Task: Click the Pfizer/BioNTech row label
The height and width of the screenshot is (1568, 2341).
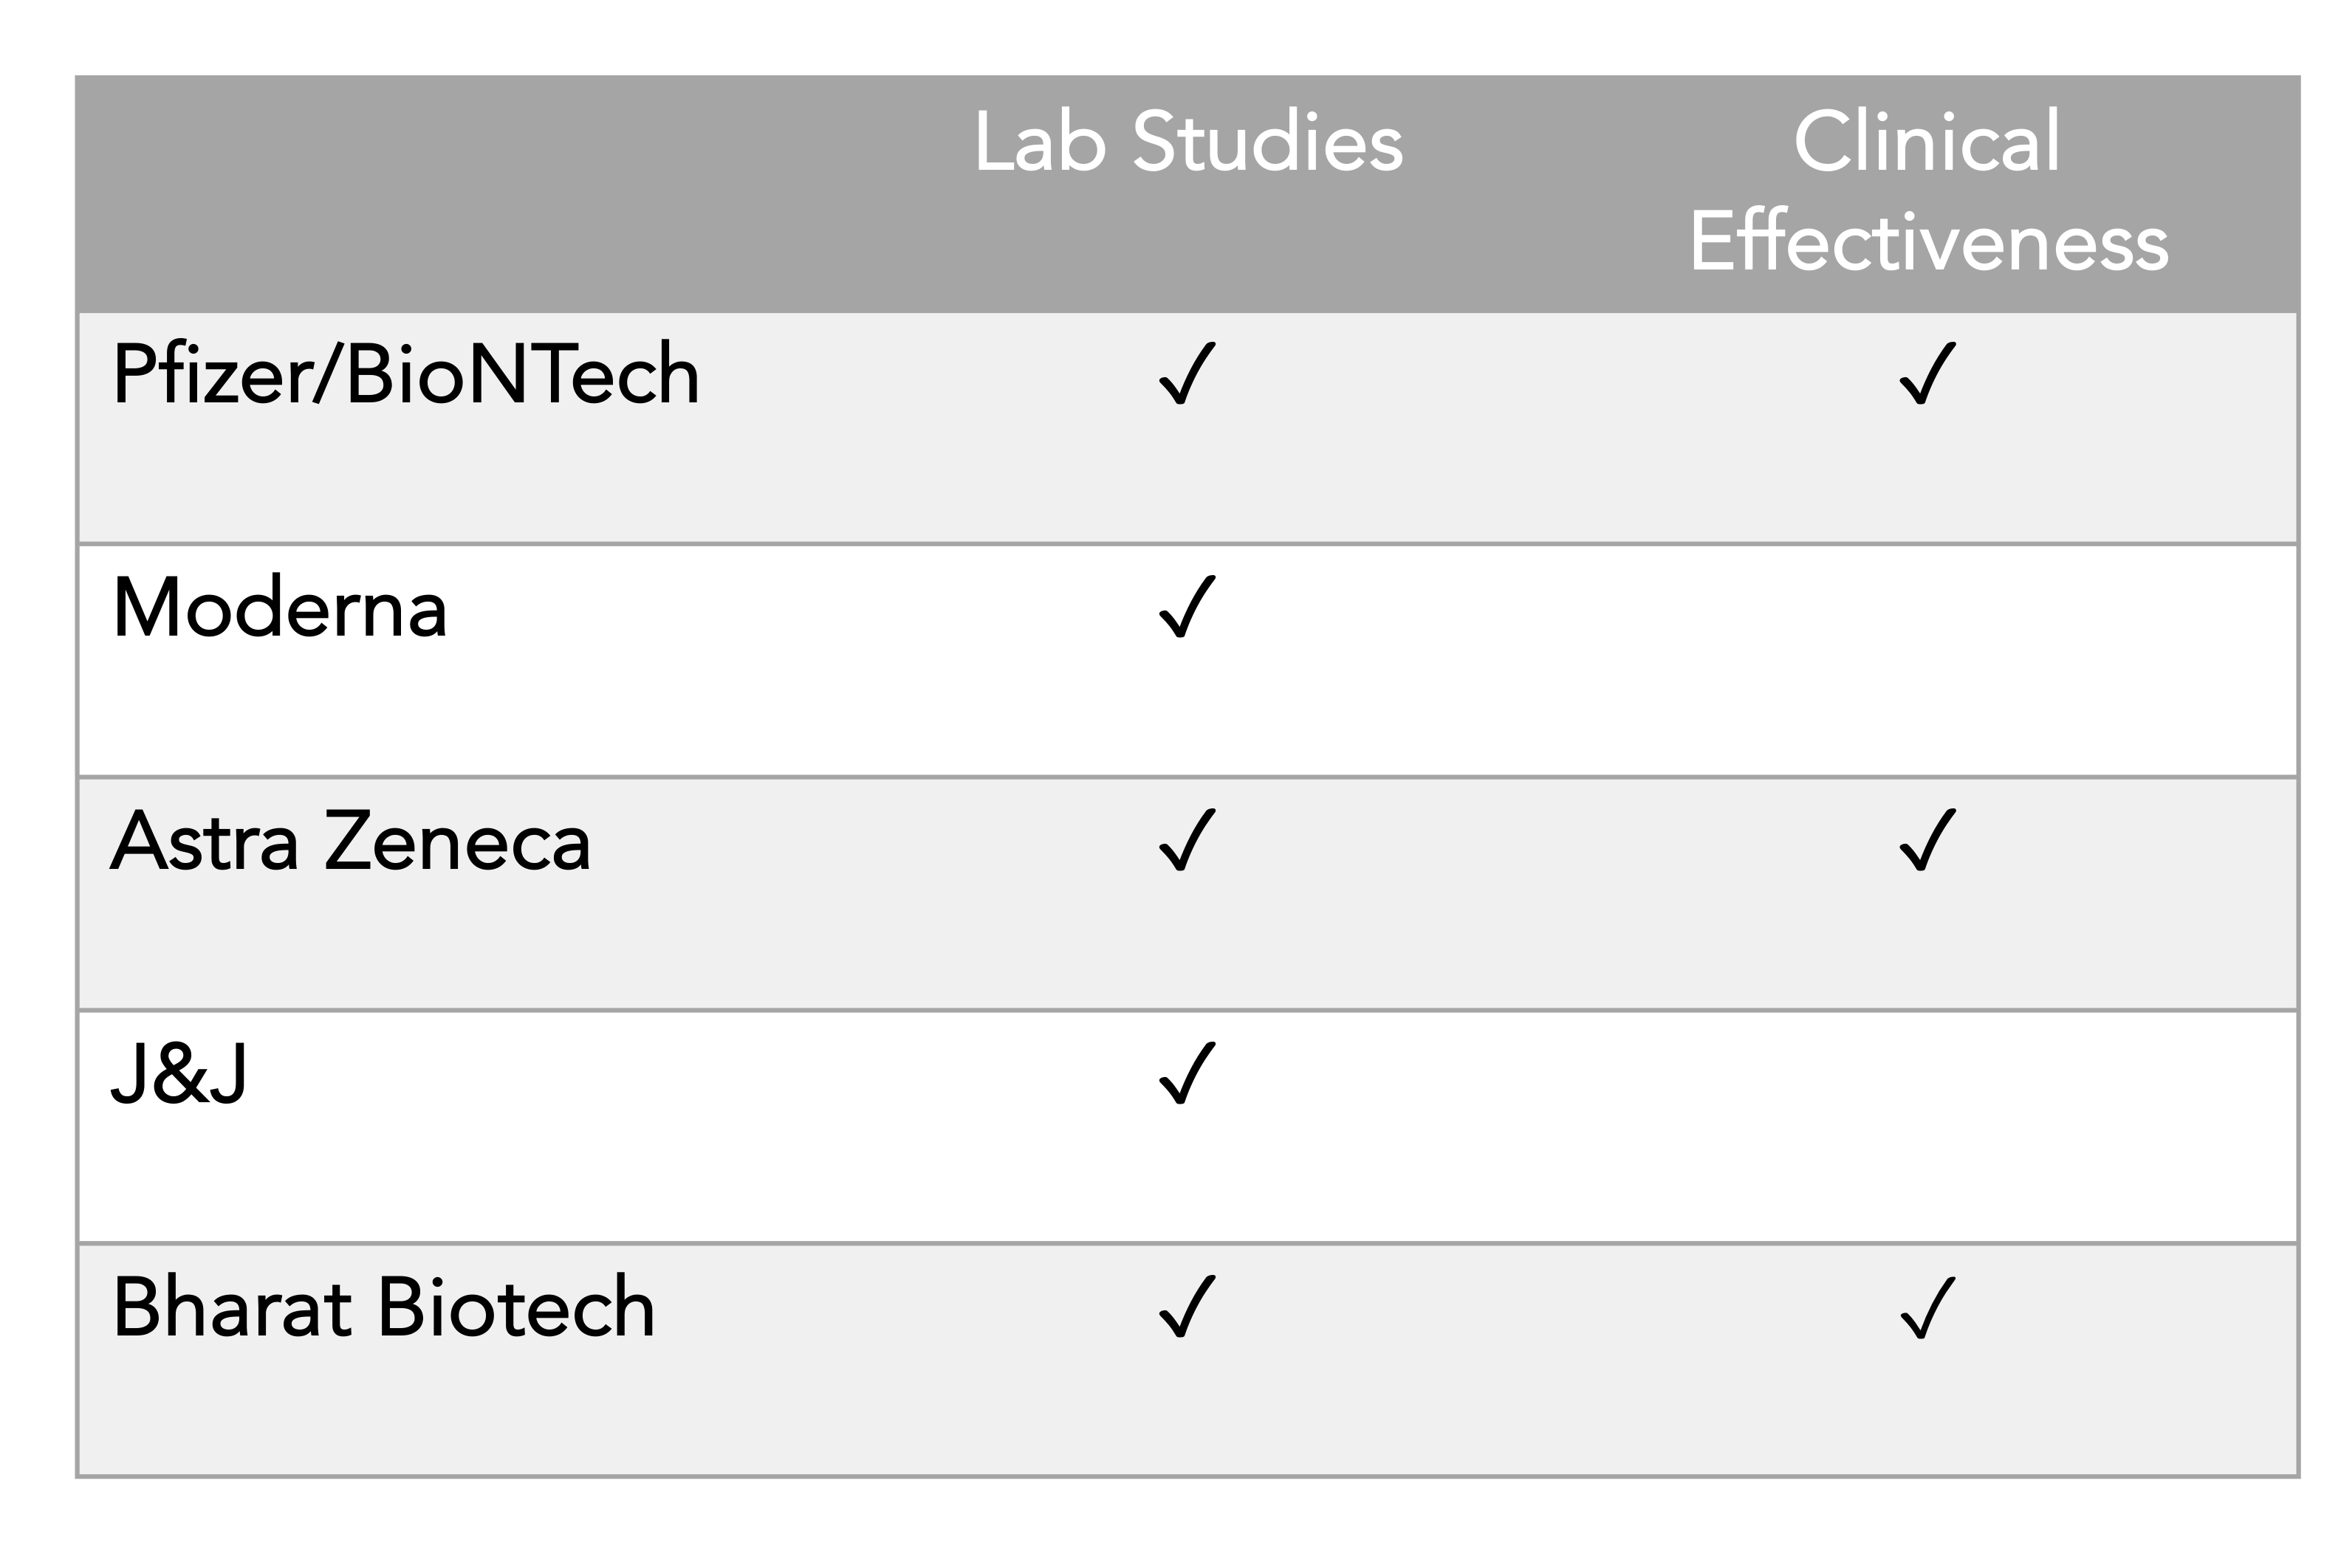Action: 405,376
